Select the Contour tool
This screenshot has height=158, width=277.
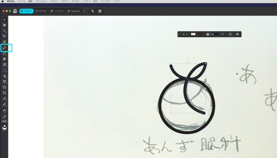[x=5, y=42]
